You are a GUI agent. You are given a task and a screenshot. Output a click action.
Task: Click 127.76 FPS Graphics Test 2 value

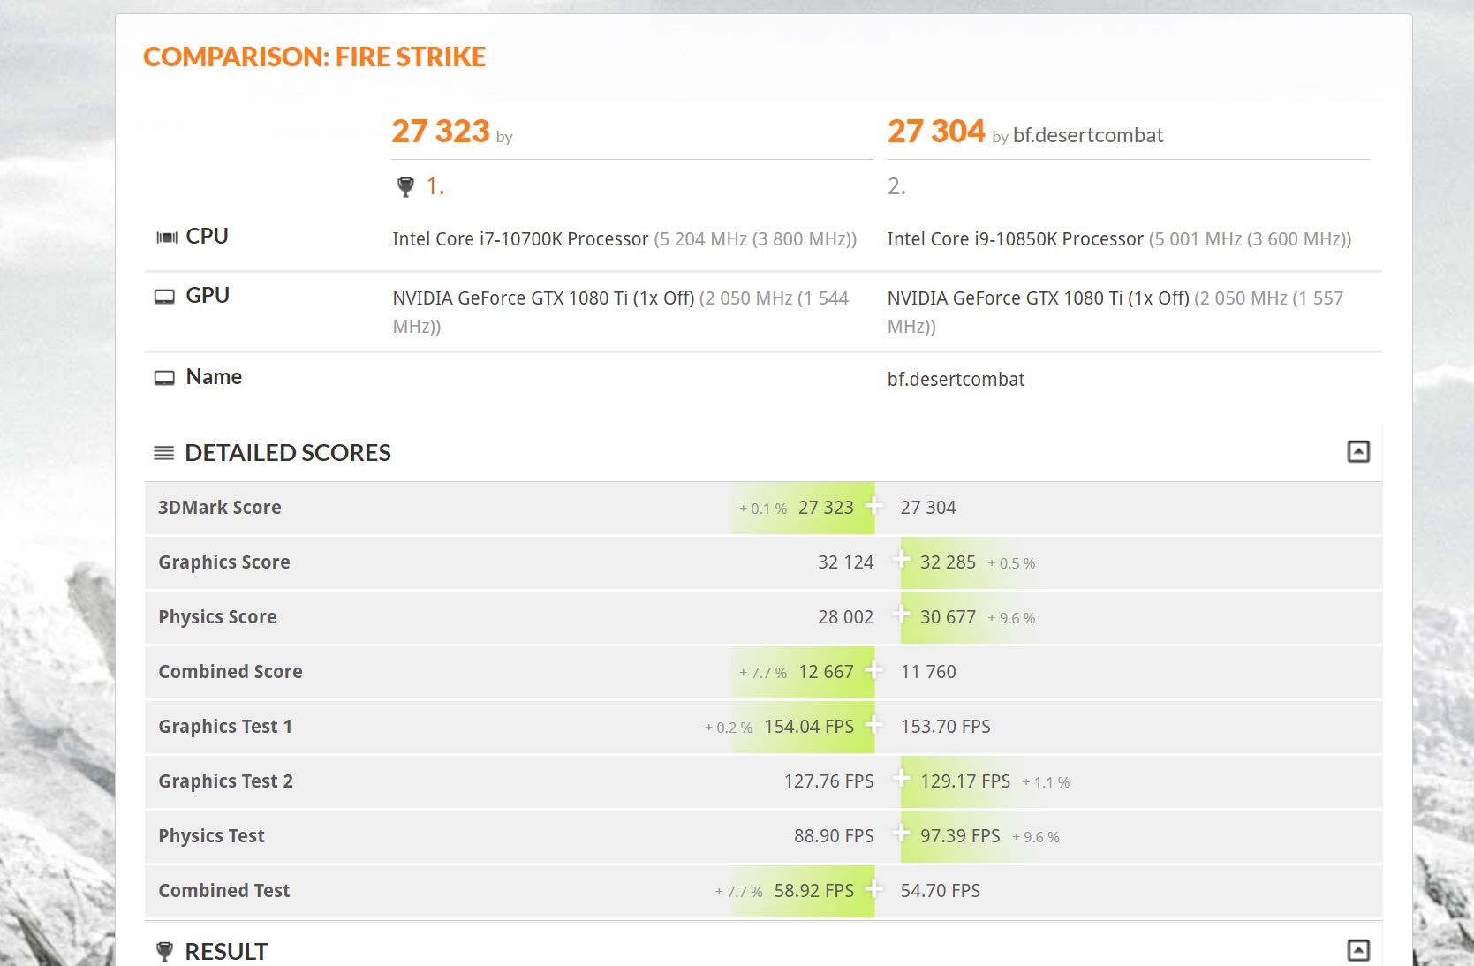tap(828, 781)
